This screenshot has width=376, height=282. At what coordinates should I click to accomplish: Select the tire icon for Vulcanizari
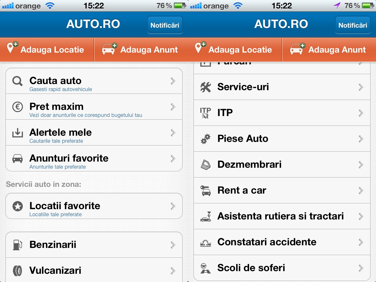[x=17, y=271]
